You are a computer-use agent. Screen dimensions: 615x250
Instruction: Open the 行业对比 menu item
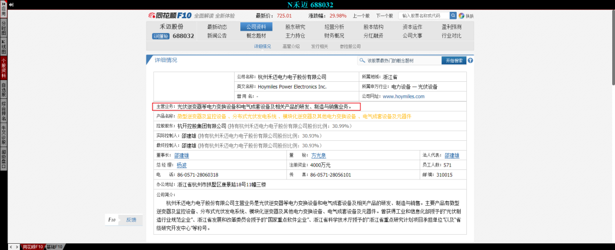pyautogui.click(x=452, y=36)
